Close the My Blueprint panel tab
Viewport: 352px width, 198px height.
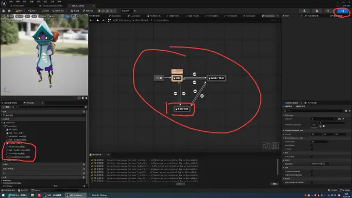43,103
